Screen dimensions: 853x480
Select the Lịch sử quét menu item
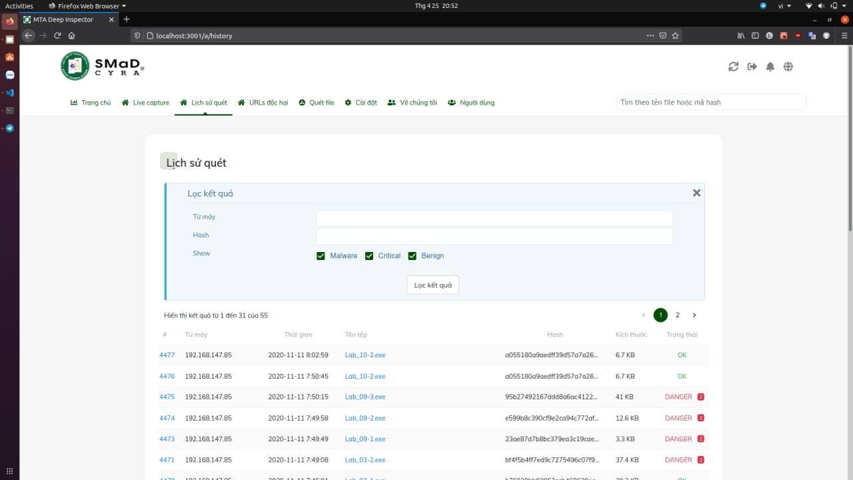[x=203, y=103]
